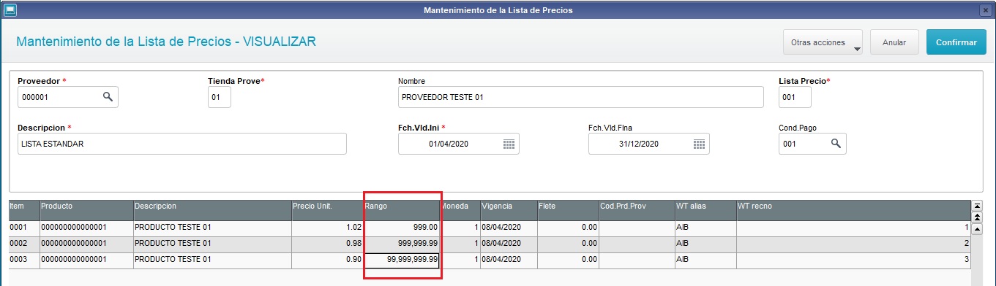
Task: Click the Anular button
Action: (x=894, y=42)
